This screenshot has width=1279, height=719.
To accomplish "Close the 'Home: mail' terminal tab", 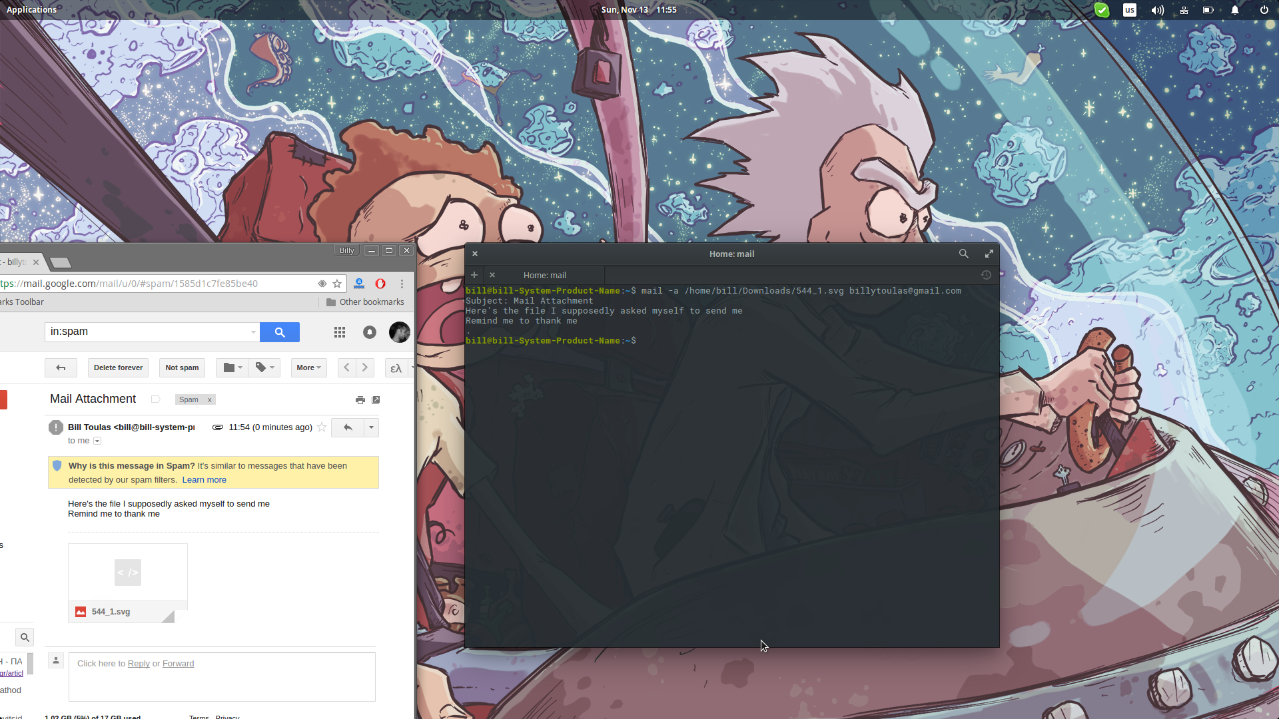I will pyautogui.click(x=492, y=275).
